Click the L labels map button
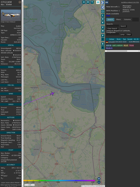The width and height of the screenshot is (140, 187). 103,16
